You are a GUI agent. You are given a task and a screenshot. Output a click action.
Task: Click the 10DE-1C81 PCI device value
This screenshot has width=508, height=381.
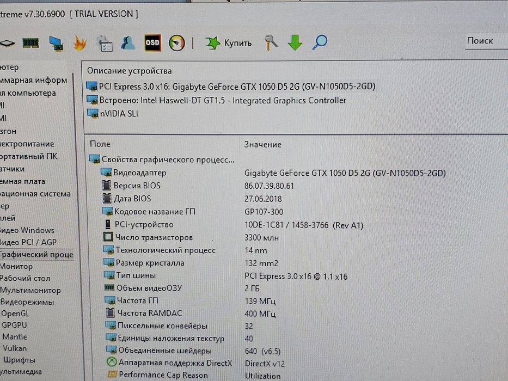[304, 225]
